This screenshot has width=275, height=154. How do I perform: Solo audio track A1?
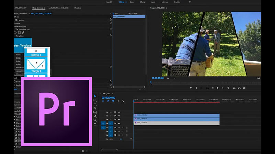(x=123, y=128)
